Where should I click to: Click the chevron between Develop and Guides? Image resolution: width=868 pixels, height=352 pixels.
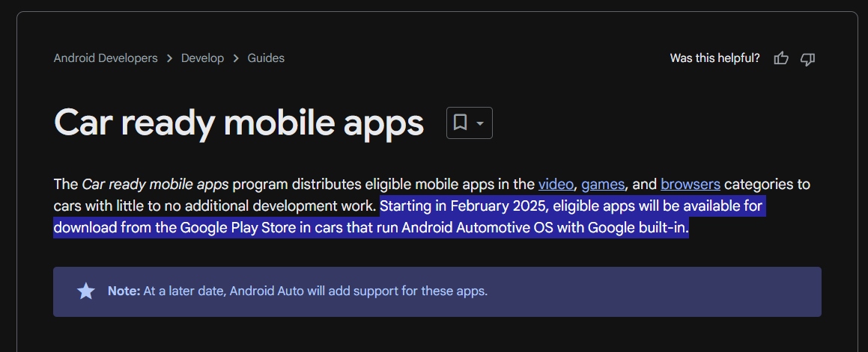tap(236, 58)
